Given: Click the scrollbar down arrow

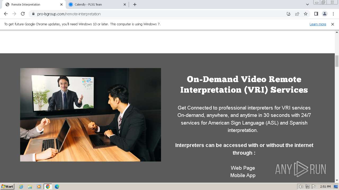Looking at the screenshot, I should (x=337, y=180).
